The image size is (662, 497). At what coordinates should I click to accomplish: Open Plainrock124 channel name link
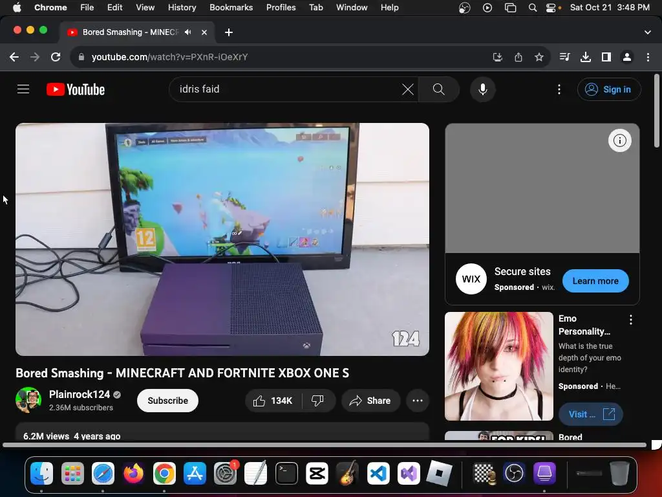[x=80, y=394]
